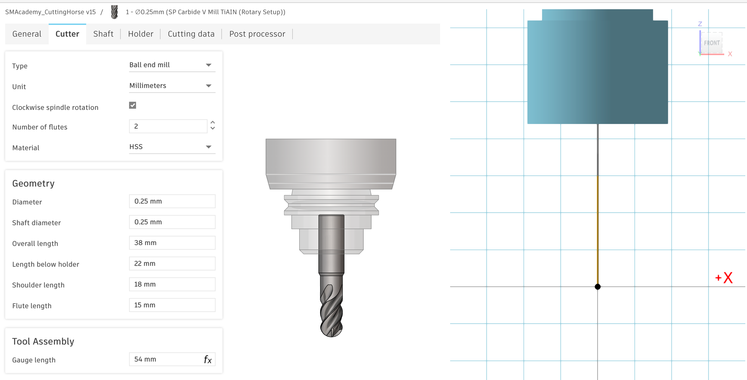Image resolution: width=747 pixels, height=380 pixels.
Task: Click the FRONT face of the view cube
Action: point(712,43)
